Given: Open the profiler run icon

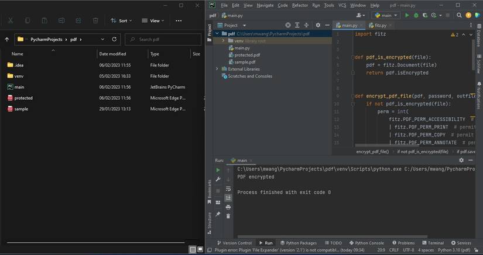Looking at the screenshot, I should click(x=434, y=15).
